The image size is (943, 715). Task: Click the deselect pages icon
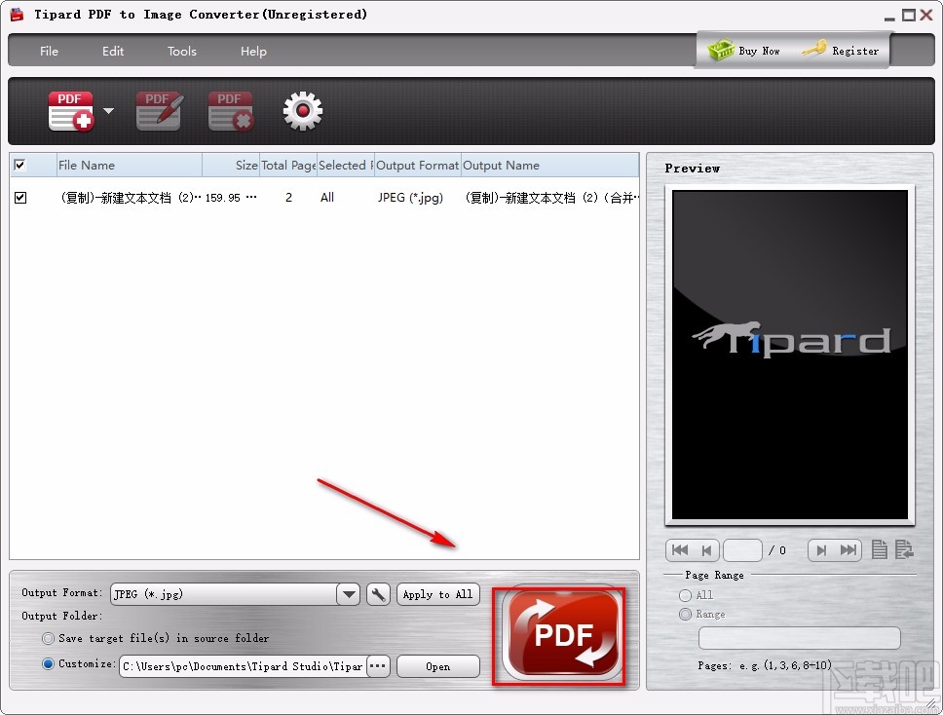pos(902,549)
